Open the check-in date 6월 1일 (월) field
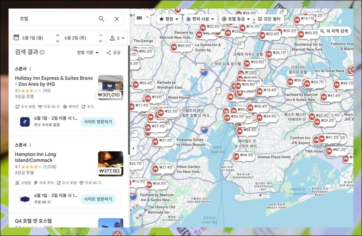Image resolution: width=362 pixels, height=236 pixels. (x=33, y=38)
